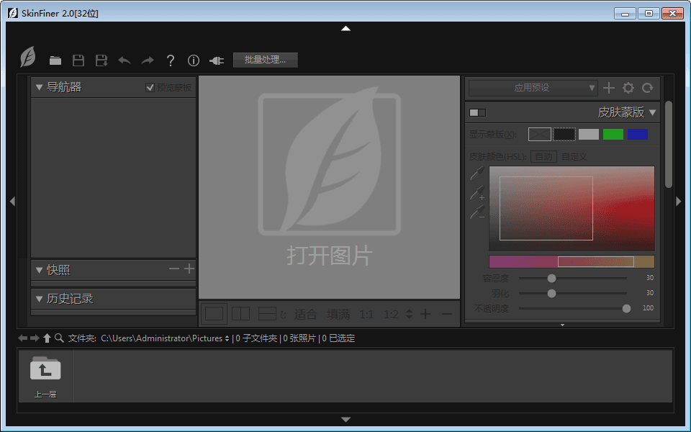691x432 pixels.
Task: Select the single view layout icon
Action: coord(214,314)
